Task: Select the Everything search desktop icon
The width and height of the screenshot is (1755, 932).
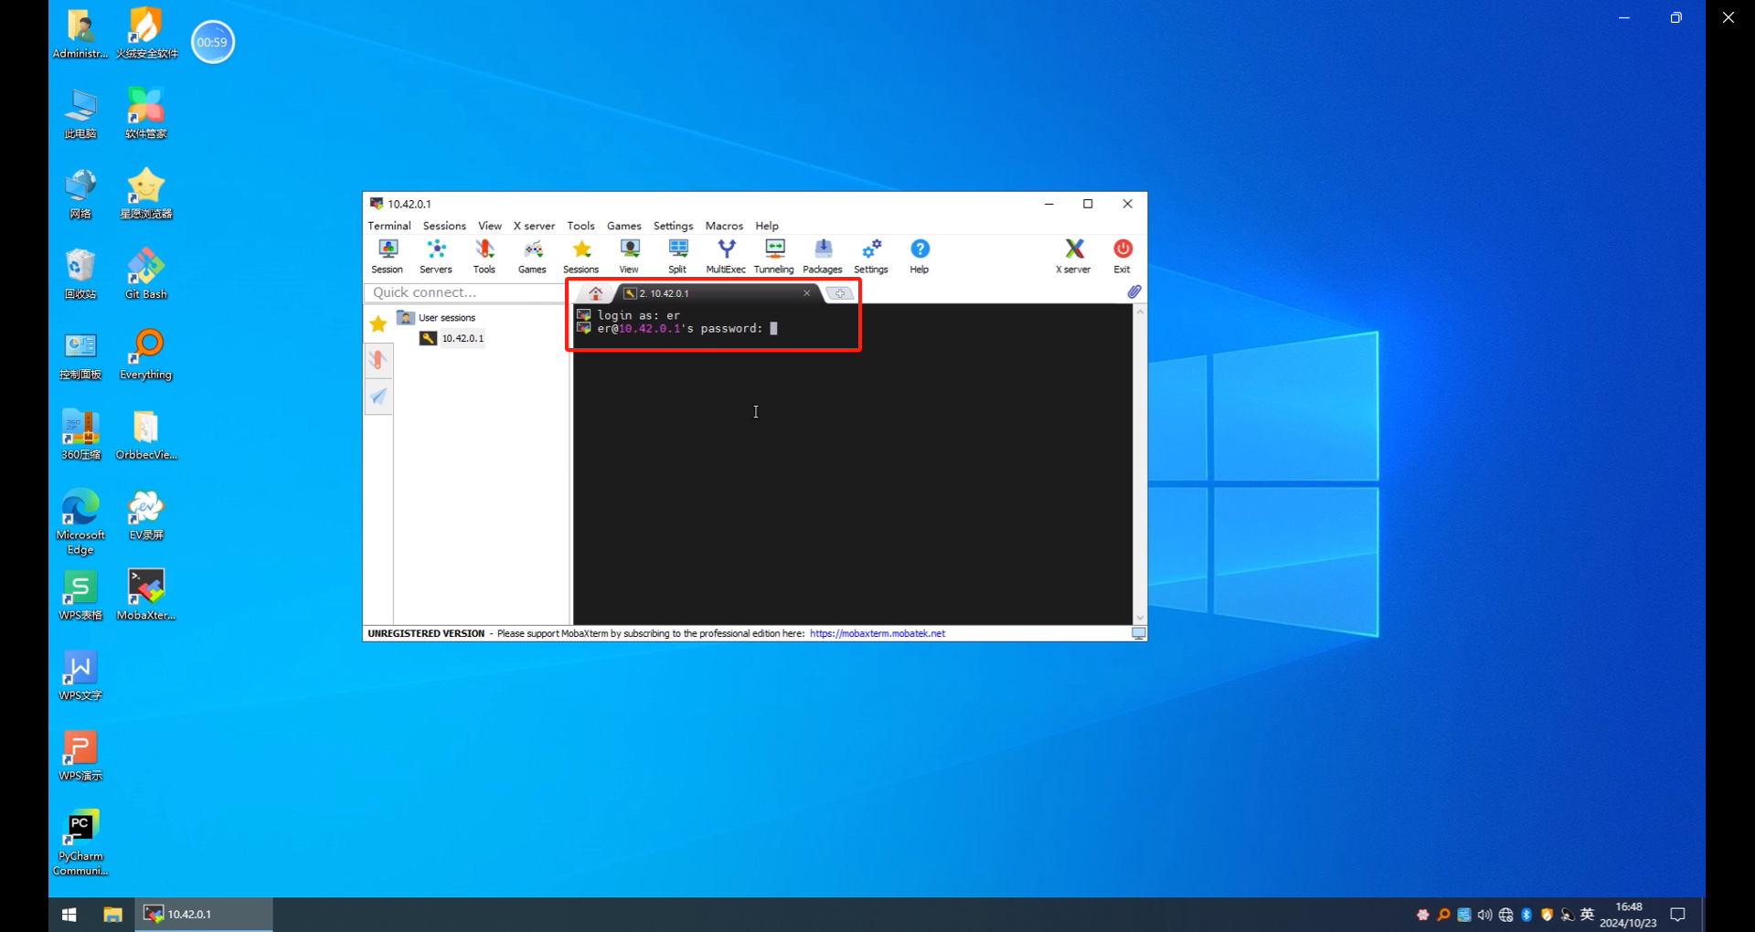Action: pos(146,354)
